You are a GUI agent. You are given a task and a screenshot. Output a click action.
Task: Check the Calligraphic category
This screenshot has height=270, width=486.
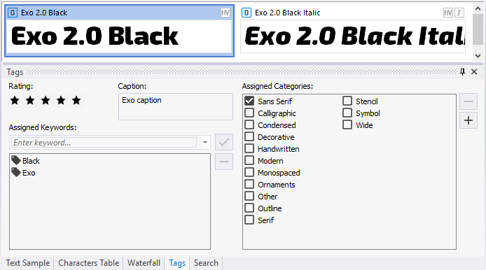(x=249, y=113)
